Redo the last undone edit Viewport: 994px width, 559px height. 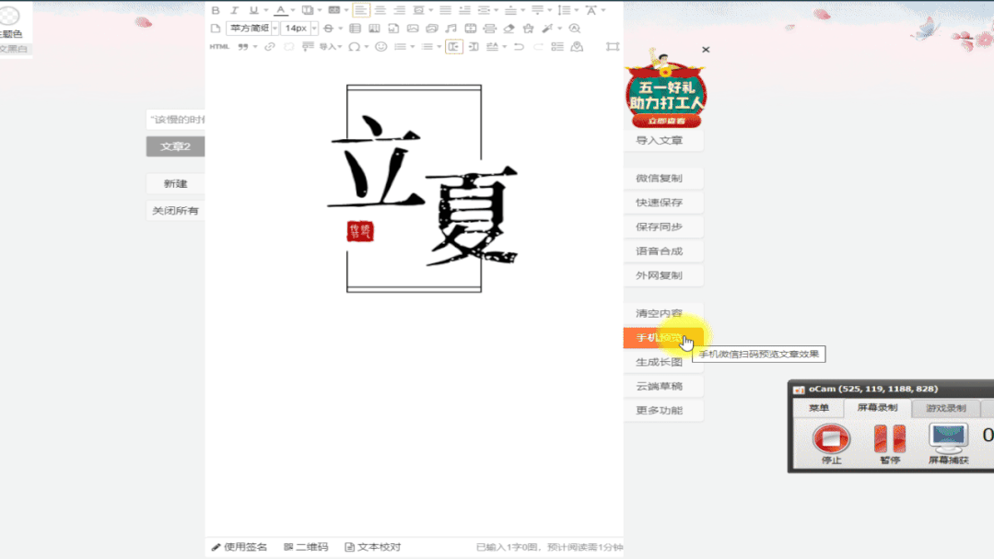538,47
